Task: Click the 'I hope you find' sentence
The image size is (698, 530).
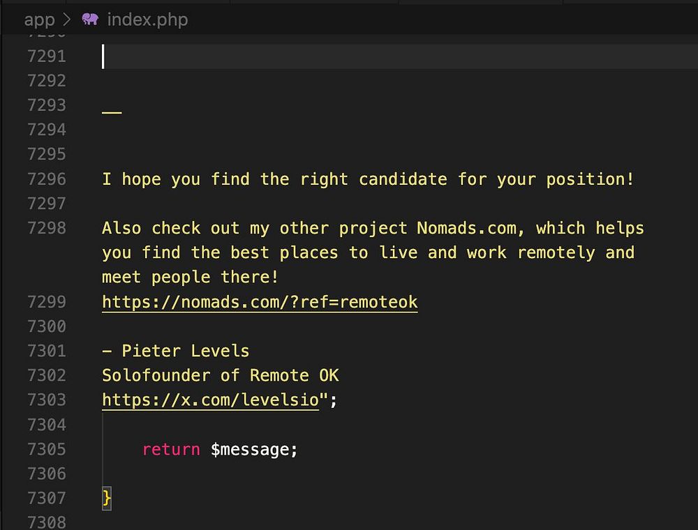Action: pyautogui.click(x=368, y=179)
